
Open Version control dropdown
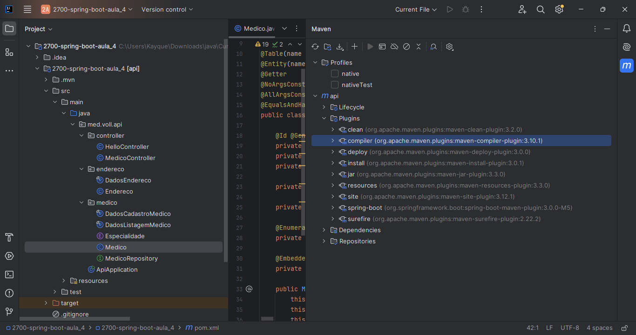click(167, 9)
